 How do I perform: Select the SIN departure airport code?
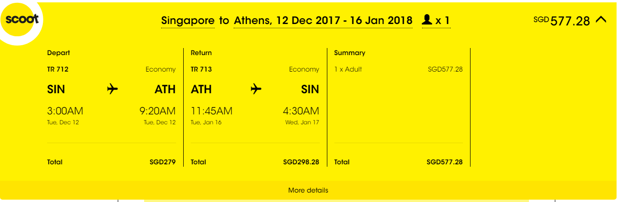(56, 89)
